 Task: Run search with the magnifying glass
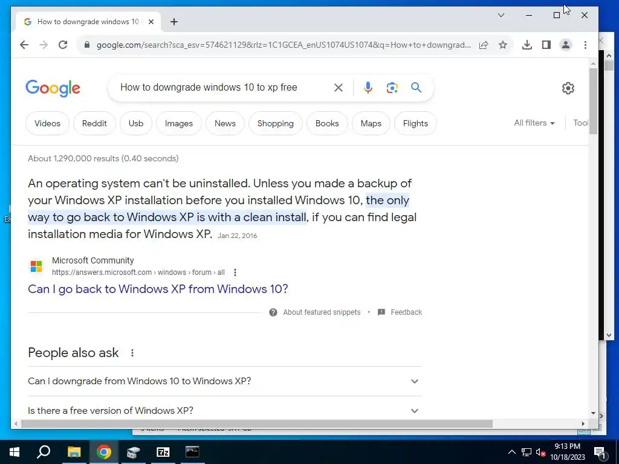coord(416,87)
